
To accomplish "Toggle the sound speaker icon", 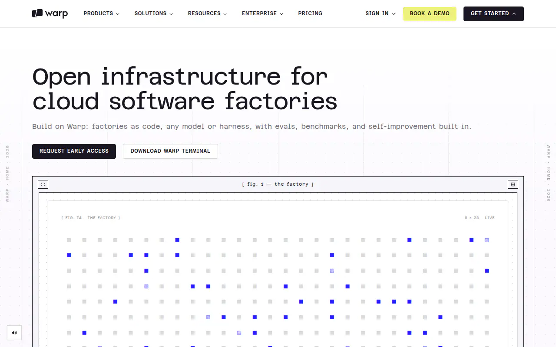I will (14, 333).
